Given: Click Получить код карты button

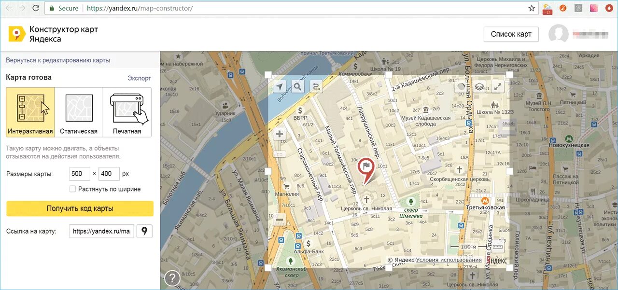Looking at the screenshot, I should point(80,208).
